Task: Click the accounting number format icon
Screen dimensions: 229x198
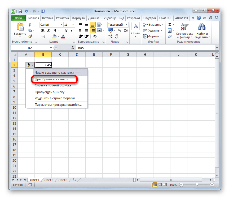Action: (111, 30)
